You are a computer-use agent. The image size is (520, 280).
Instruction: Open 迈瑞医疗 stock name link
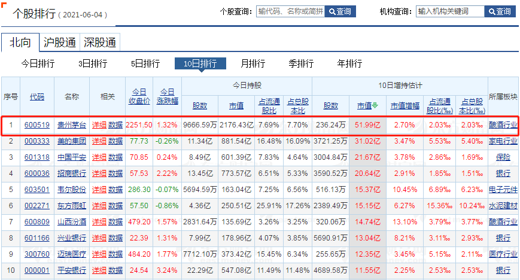[x=72, y=254]
